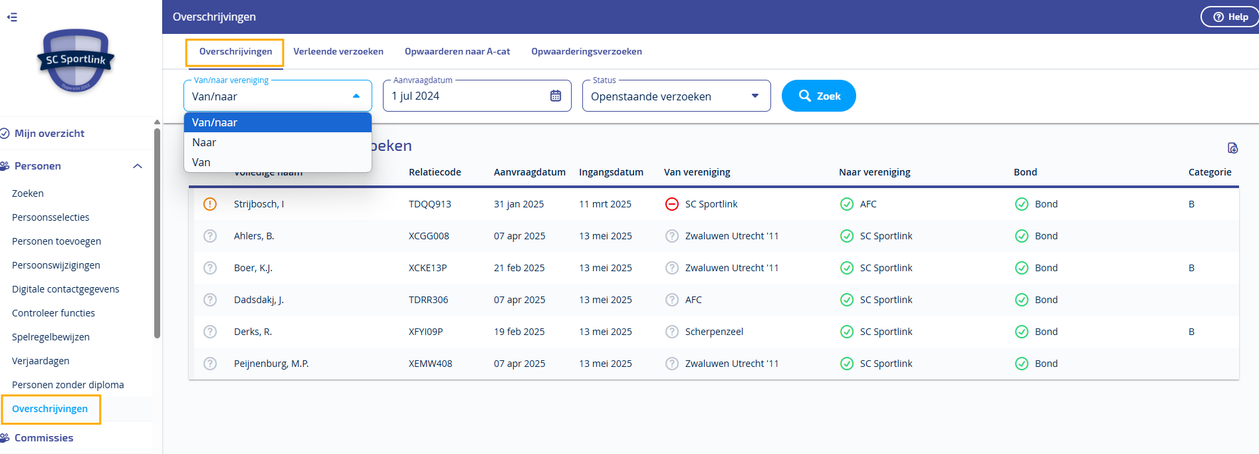
Task: Select the Peijnenburg, M.P. name cell
Action: [271, 364]
